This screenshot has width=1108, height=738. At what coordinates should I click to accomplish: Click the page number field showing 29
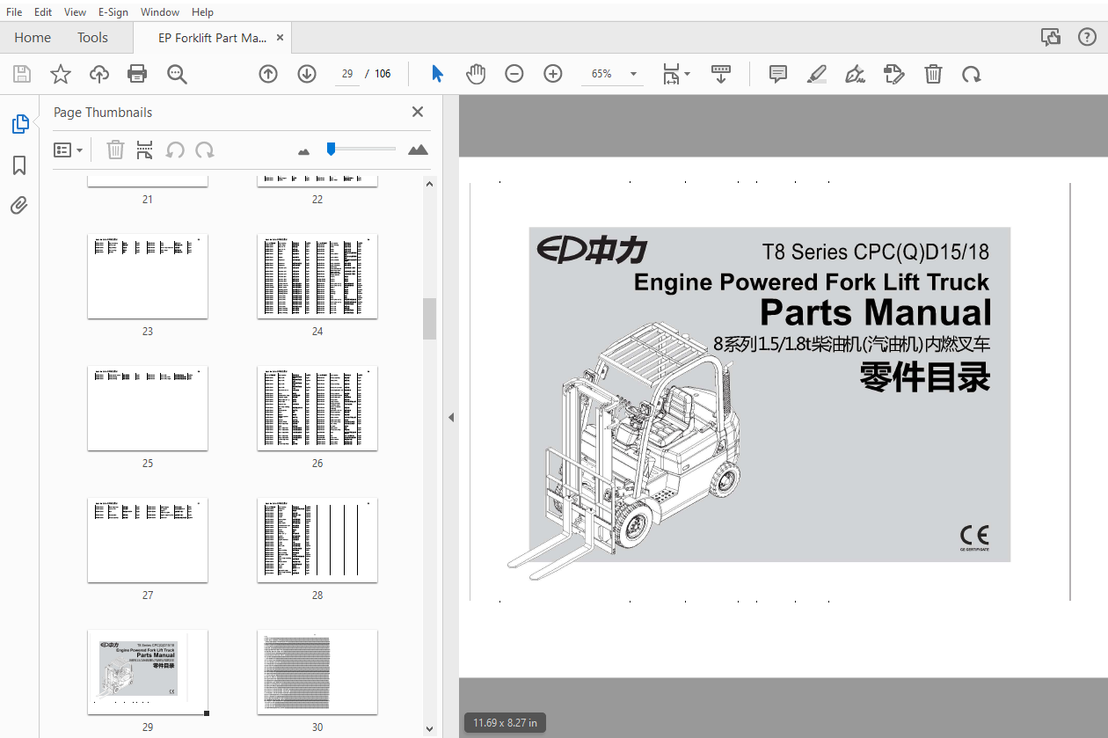pos(347,74)
